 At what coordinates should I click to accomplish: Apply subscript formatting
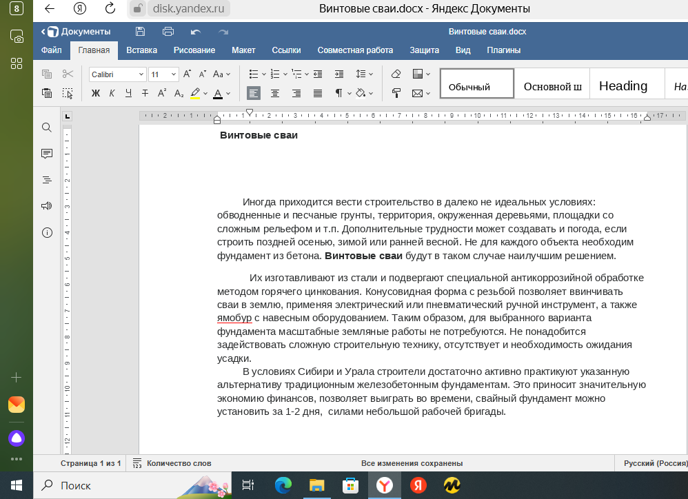179,93
